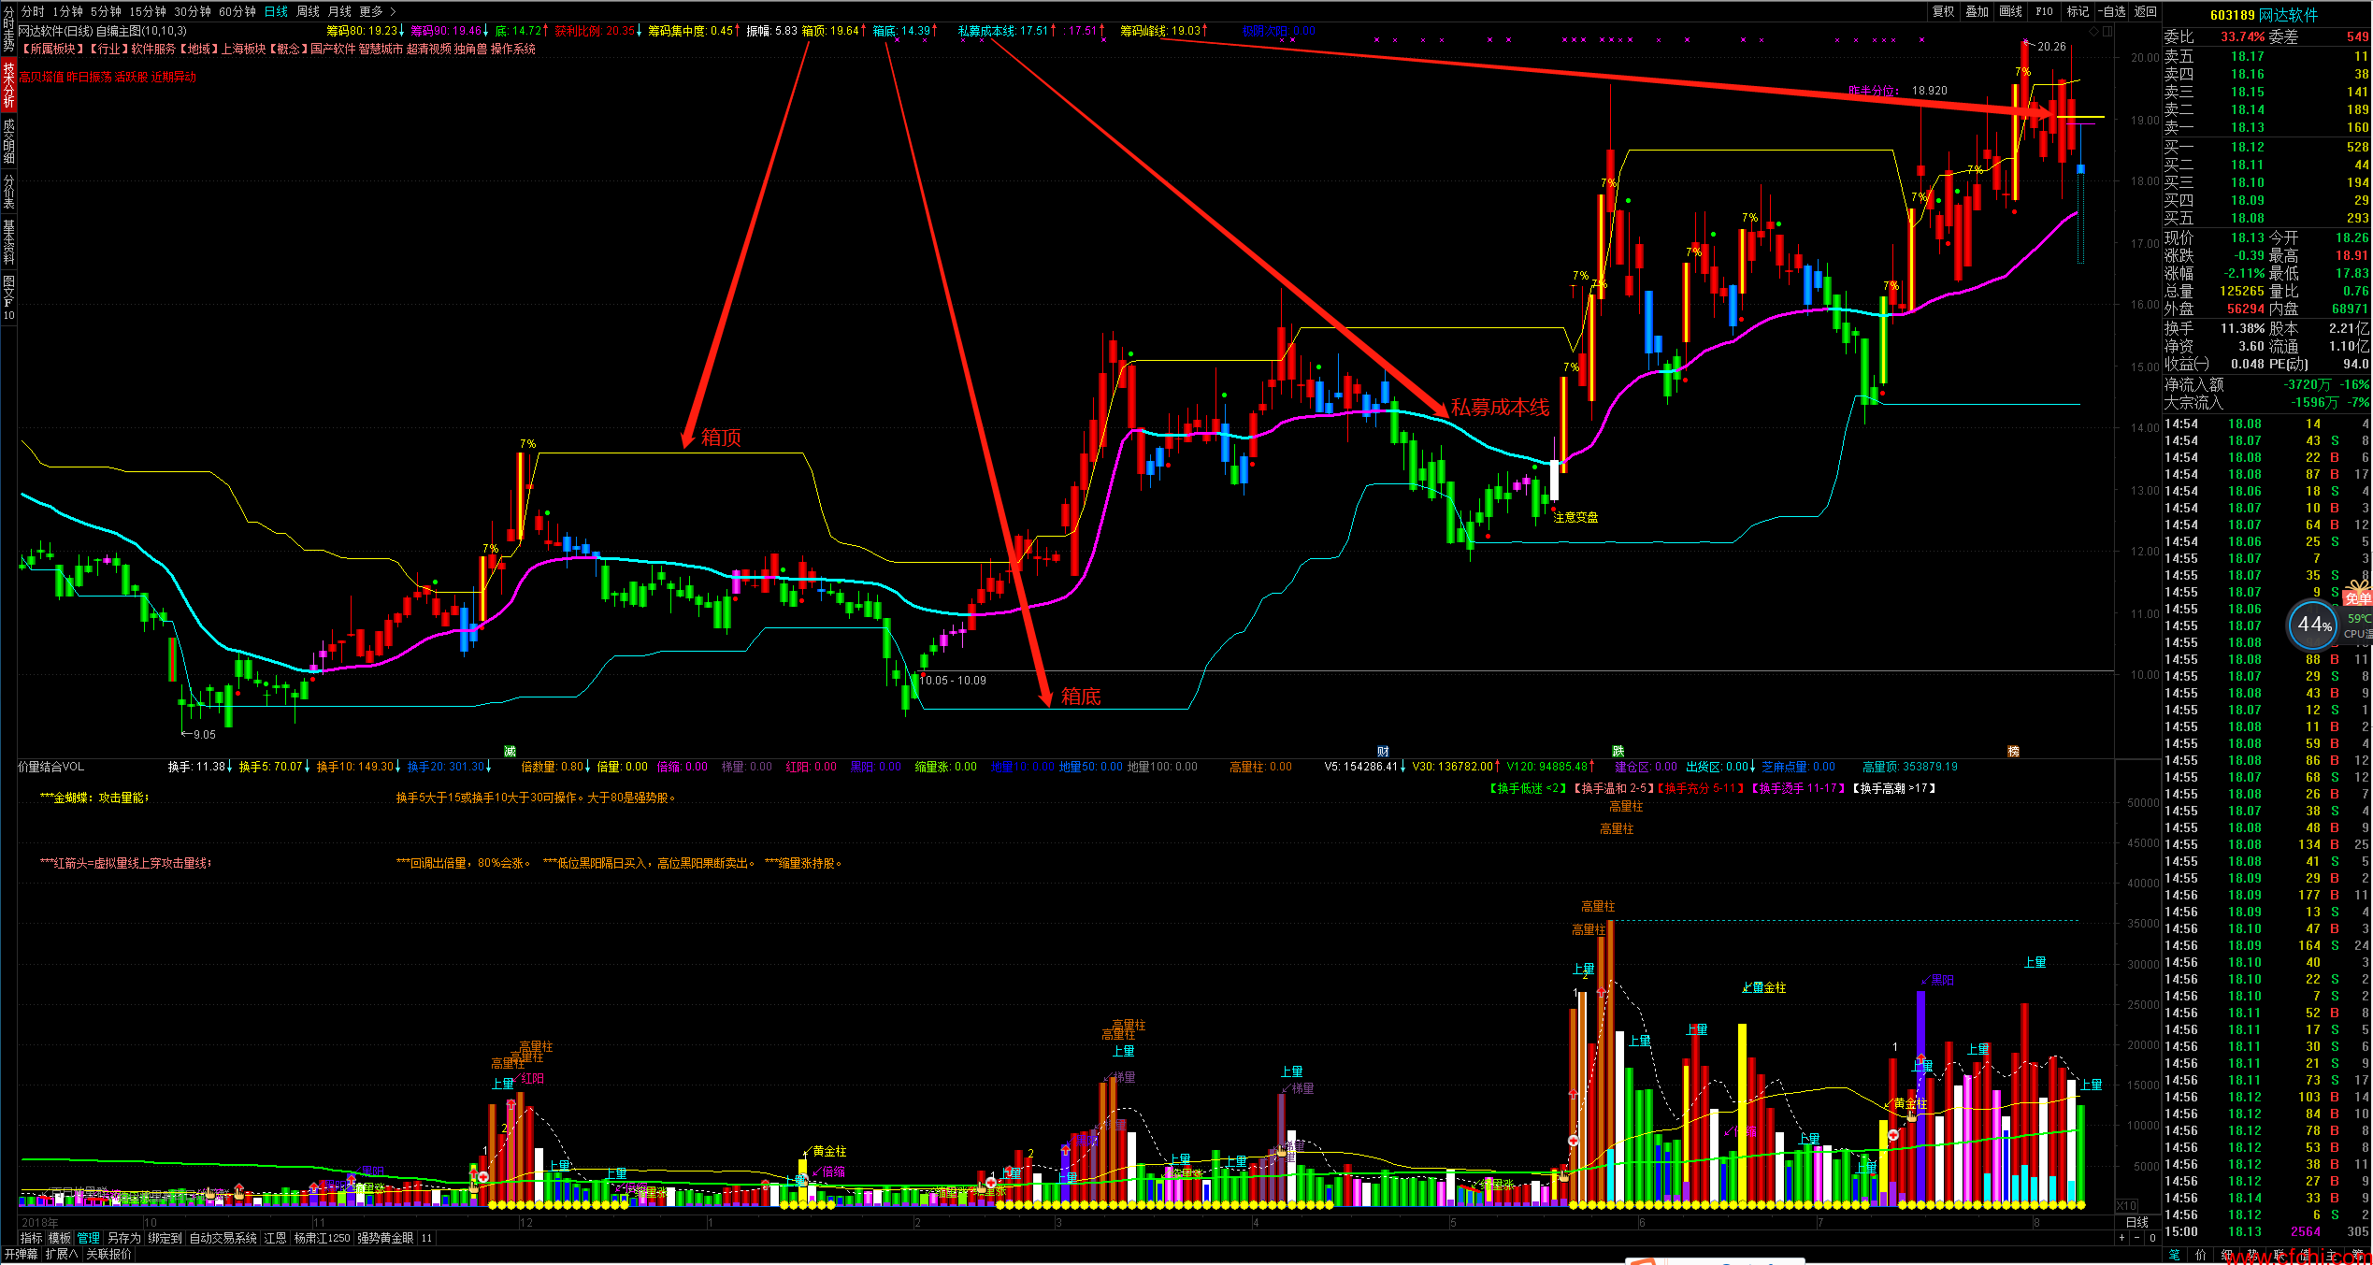Click the yellow 换手高潮 legend label
Image resolution: width=2373 pixels, height=1265 pixels.
click(x=1893, y=788)
